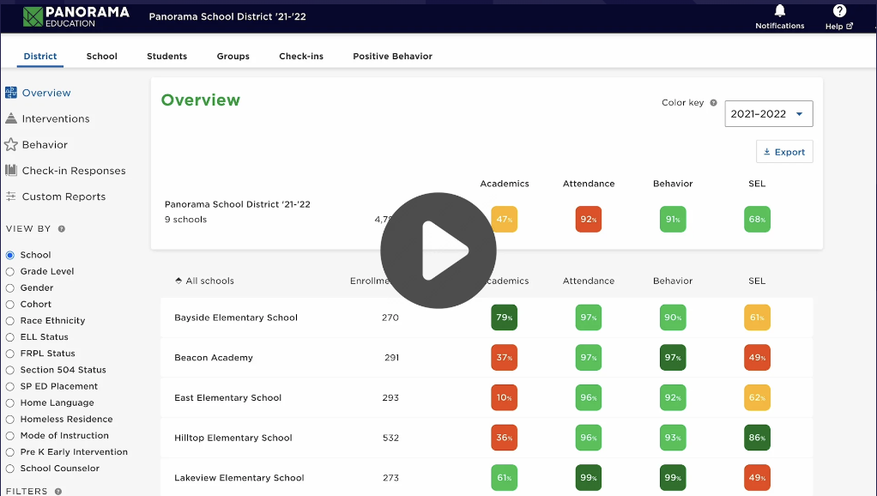Click the Check-in Responses icon
The height and width of the screenshot is (496, 877).
(10, 171)
